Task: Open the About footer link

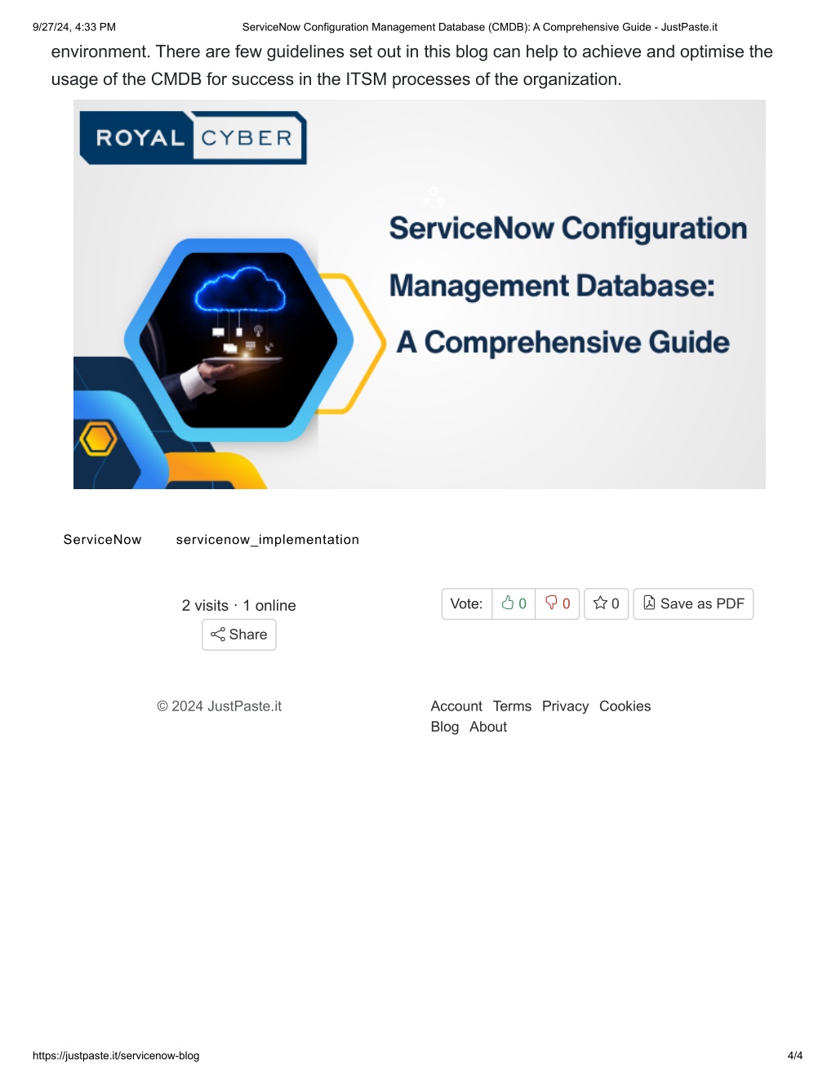Action: click(488, 727)
